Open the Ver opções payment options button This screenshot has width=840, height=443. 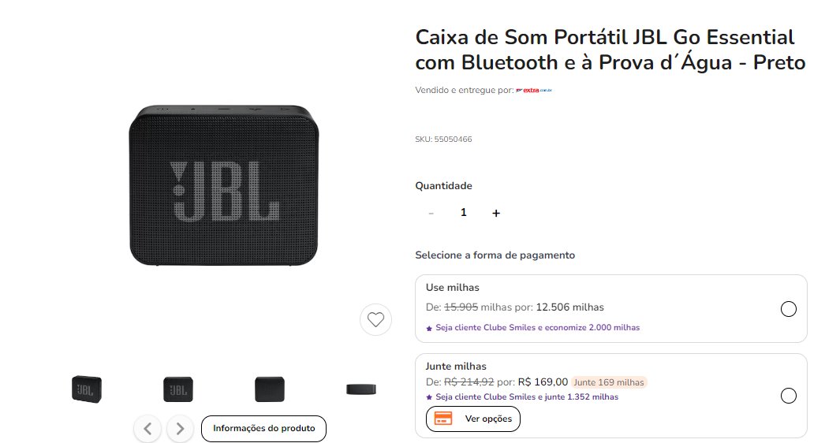click(473, 419)
